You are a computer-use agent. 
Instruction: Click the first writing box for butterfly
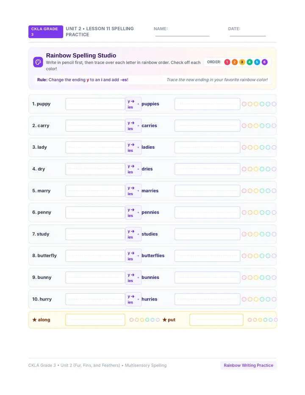[x=95, y=256]
